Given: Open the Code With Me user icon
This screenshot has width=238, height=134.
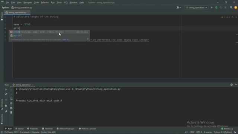Looking at the screenshot, I should [x=178, y=7].
